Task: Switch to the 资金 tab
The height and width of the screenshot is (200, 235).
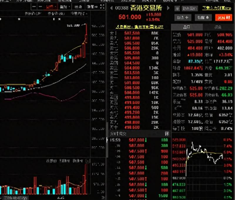Action: pyautogui.click(x=218, y=27)
